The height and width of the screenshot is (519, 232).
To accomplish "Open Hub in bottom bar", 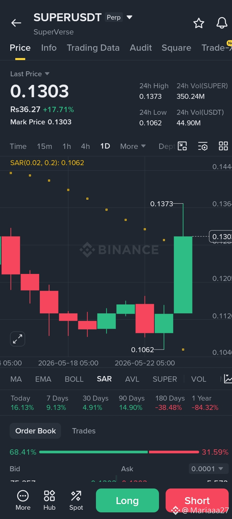I will [x=49, y=500].
